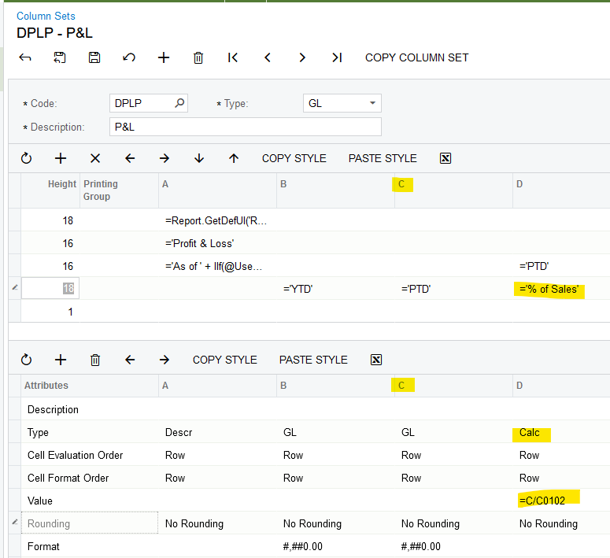The width and height of the screenshot is (610, 558).
Task: Click Save and Close icon
Action: pyautogui.click(x=60, y=57)
